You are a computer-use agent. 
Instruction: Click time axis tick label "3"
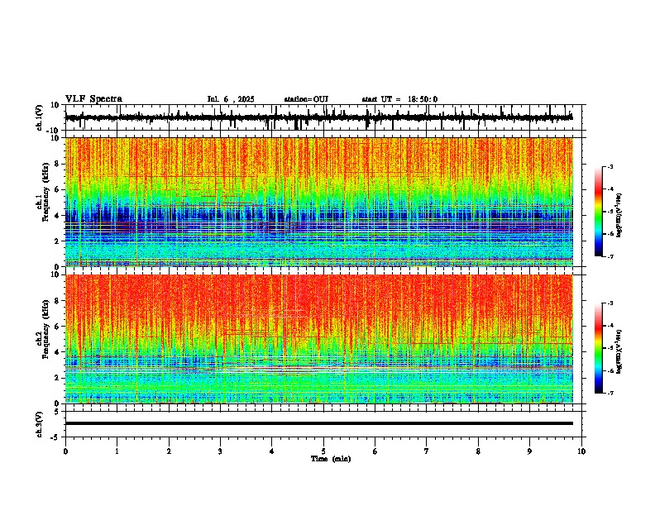pos(220,451)
